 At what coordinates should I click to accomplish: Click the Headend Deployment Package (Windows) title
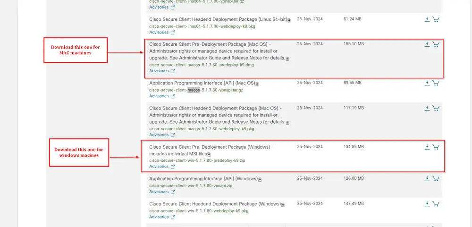tap(215, 204)
